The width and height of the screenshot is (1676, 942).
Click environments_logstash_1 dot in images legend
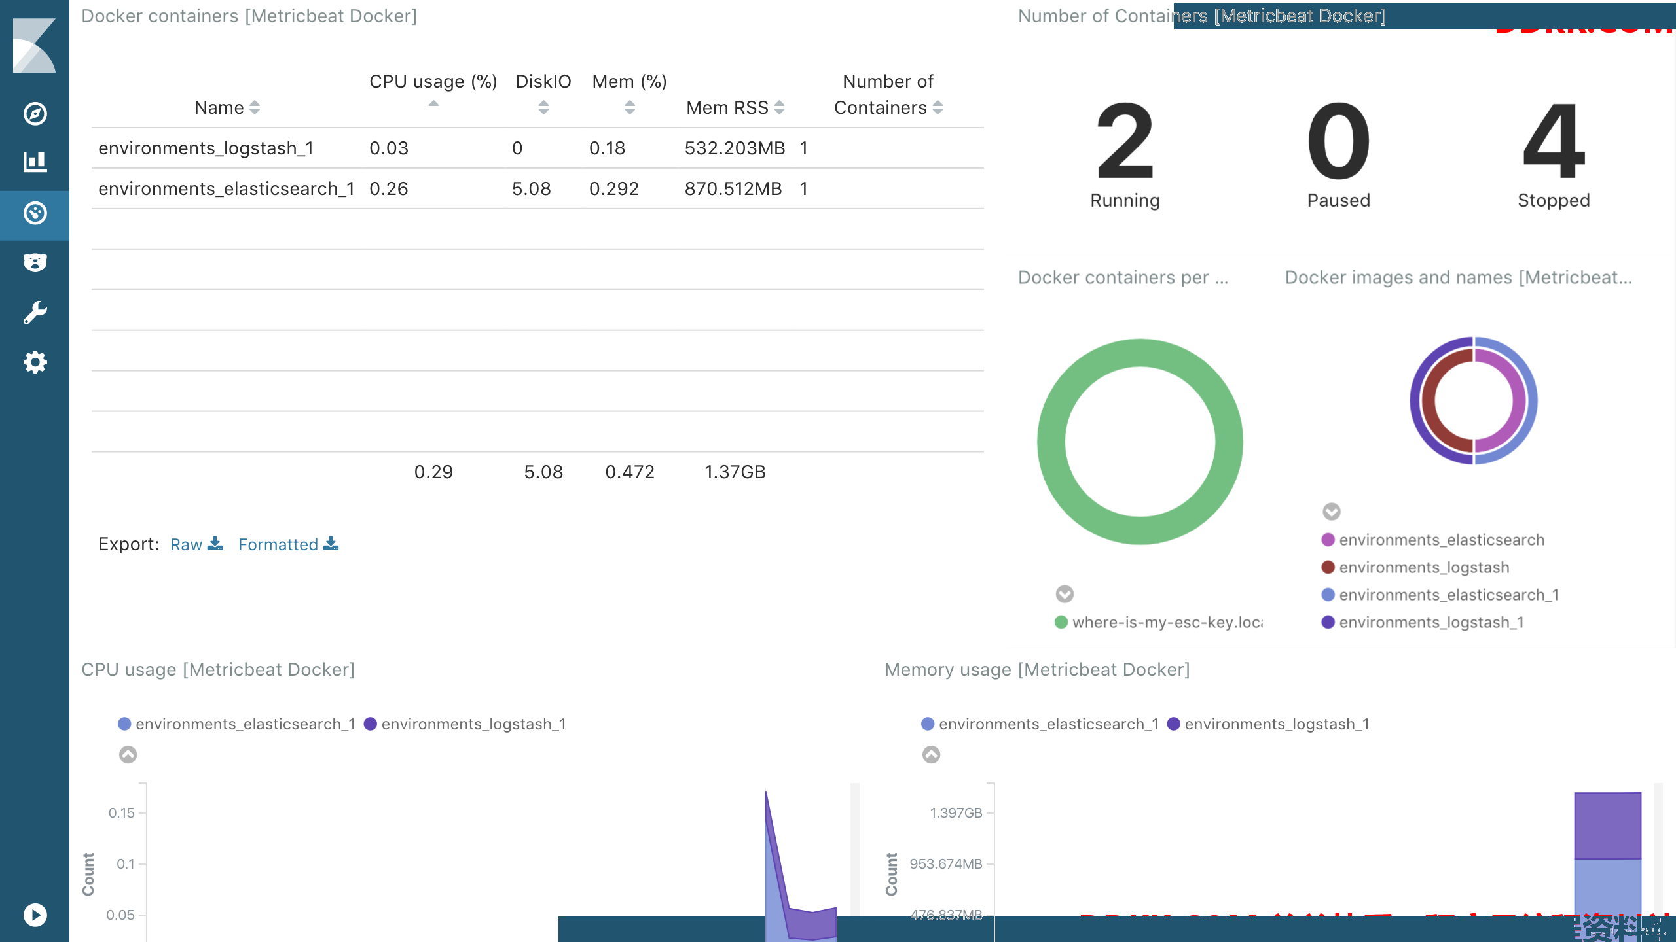click(x=1328, y=622)
